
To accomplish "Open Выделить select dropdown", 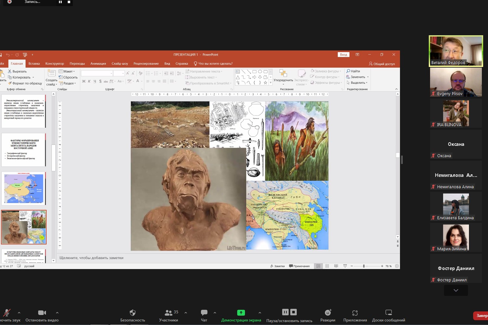I will pos(357,83).
